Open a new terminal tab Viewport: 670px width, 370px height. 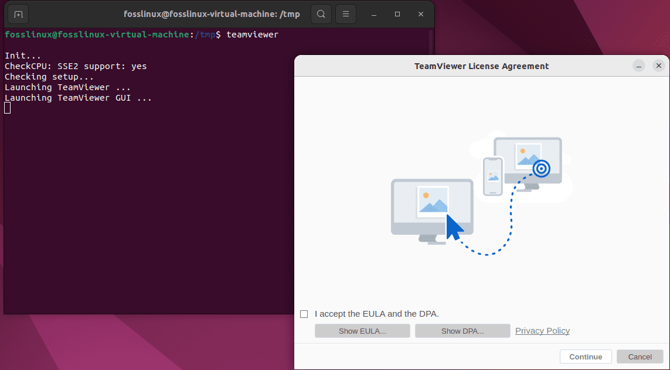(x=18, y=13)
